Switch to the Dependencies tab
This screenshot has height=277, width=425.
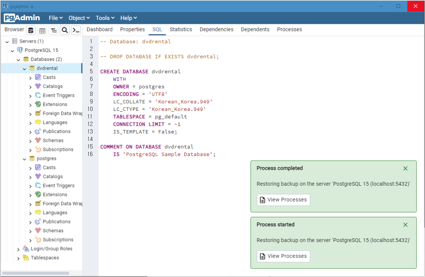pyautogui.click(x=217, y=30)
